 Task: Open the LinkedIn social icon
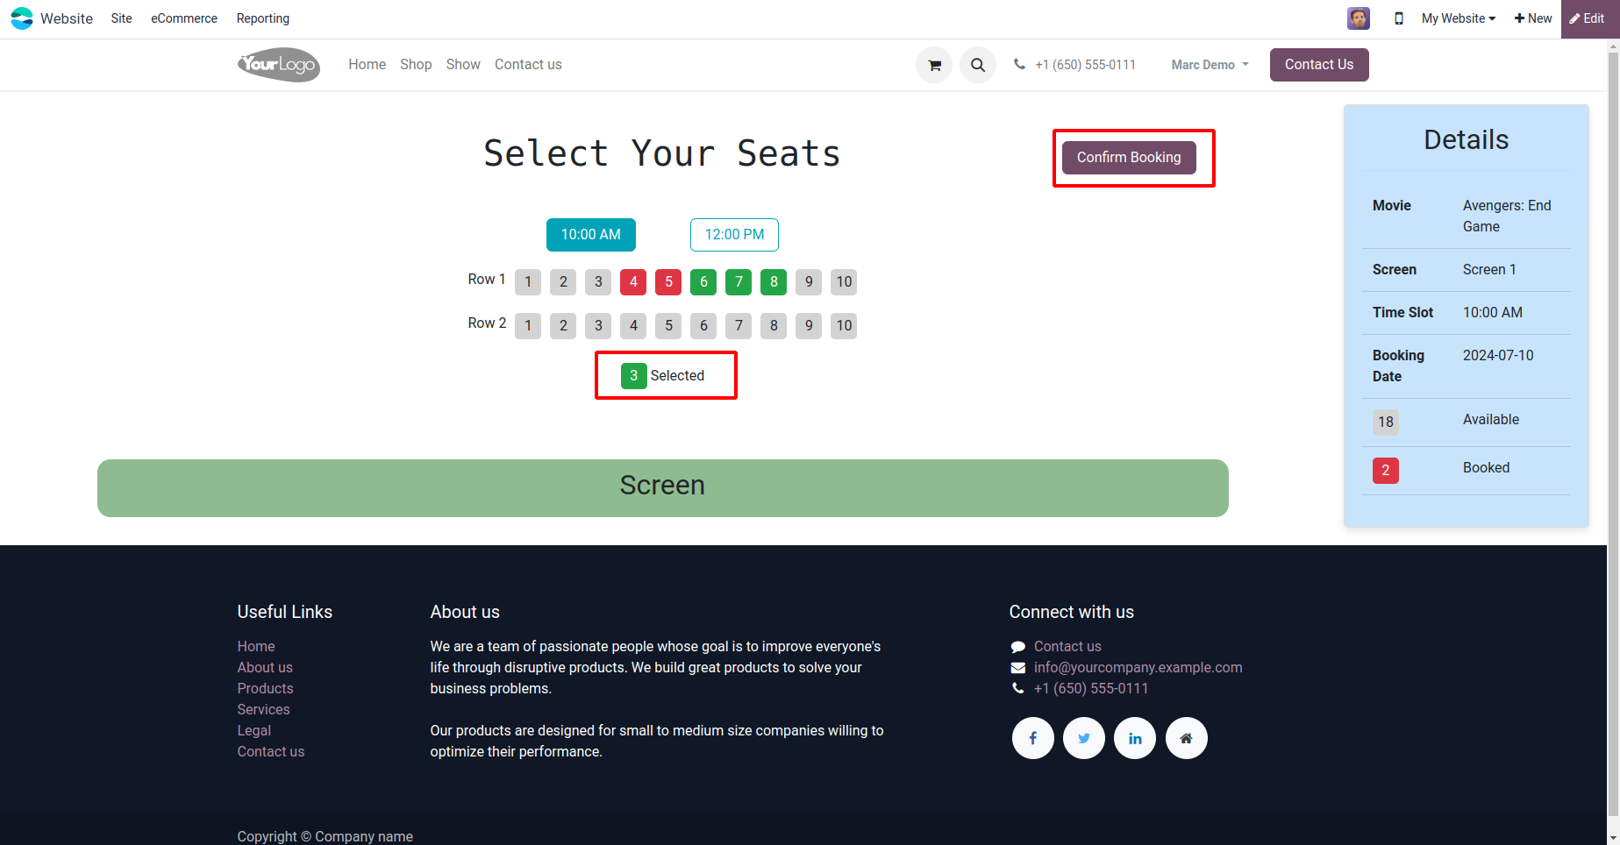pyautogui.click(x=1135, y=738)
